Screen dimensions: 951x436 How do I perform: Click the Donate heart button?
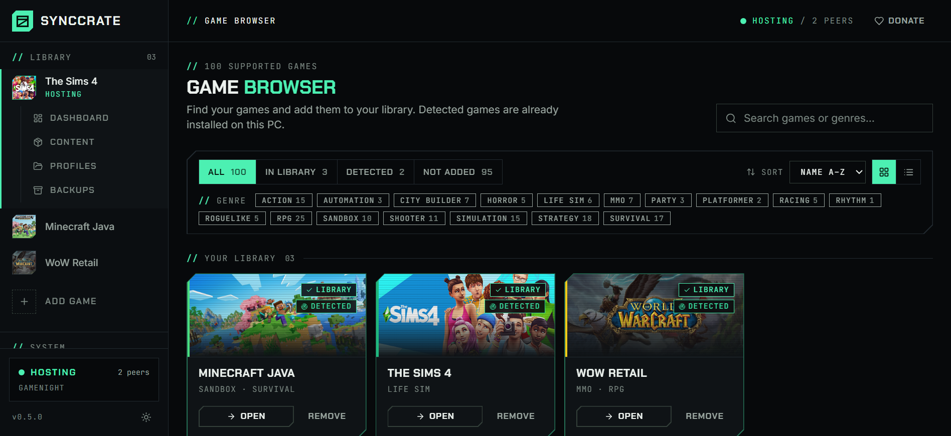(899, 21)
